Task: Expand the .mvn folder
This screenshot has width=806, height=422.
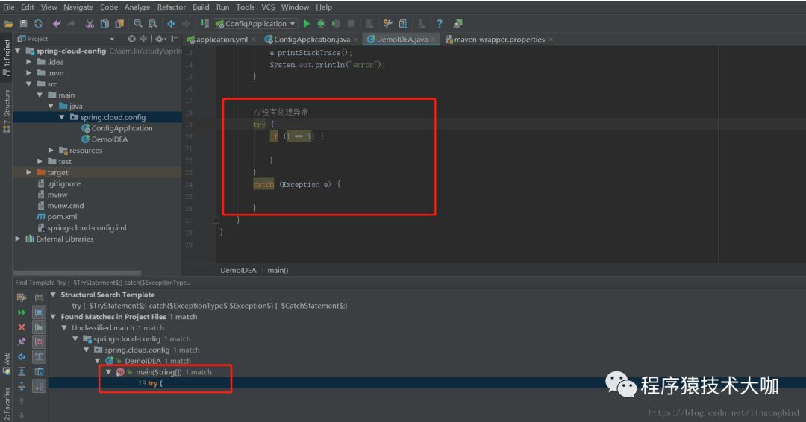Action: pos(29,73)
